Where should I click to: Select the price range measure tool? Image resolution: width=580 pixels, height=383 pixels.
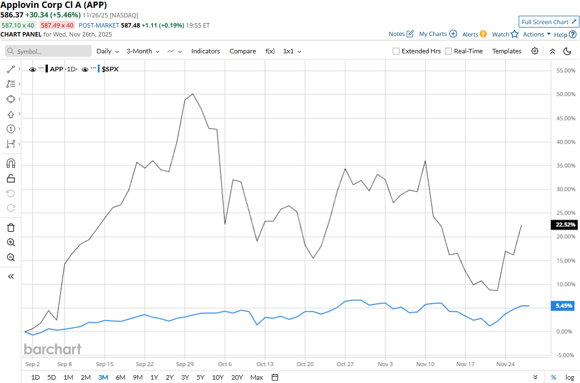coord(11,144)
